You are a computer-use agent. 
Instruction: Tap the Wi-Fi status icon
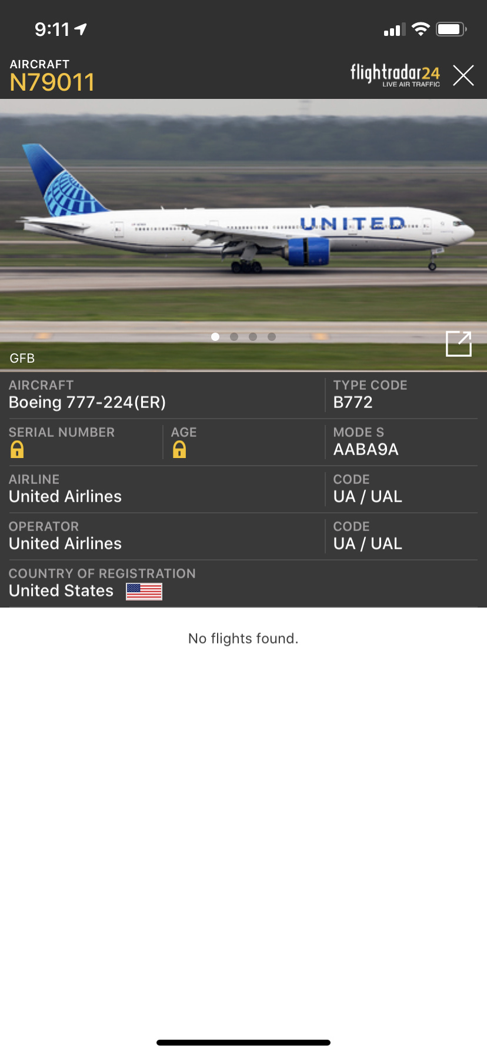pos(421,29)
